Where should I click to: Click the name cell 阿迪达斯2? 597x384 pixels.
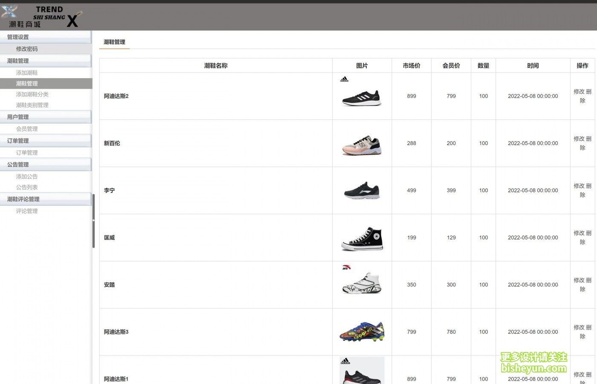(116, 96)
